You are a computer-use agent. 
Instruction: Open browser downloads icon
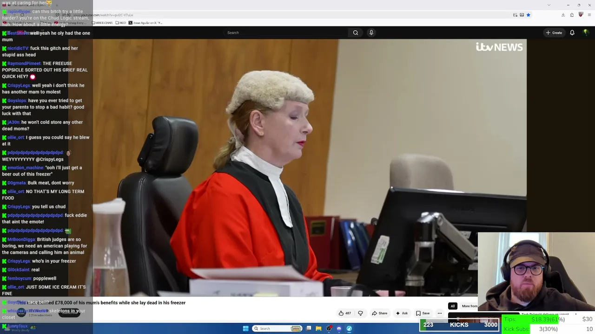click(563, 15)
